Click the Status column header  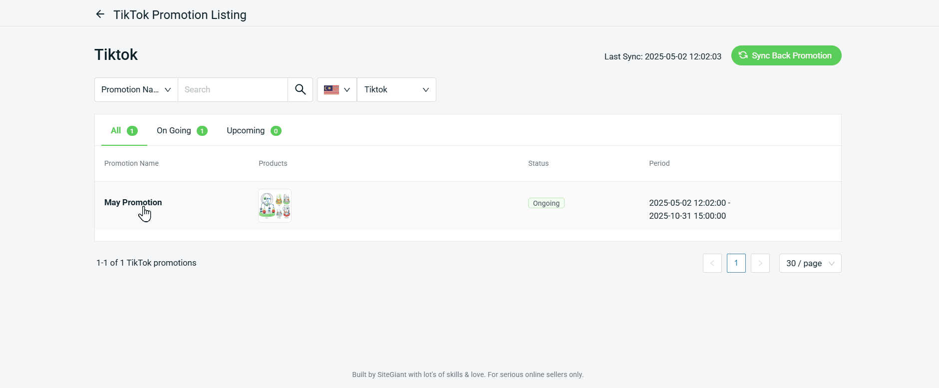tap(538, 163)
